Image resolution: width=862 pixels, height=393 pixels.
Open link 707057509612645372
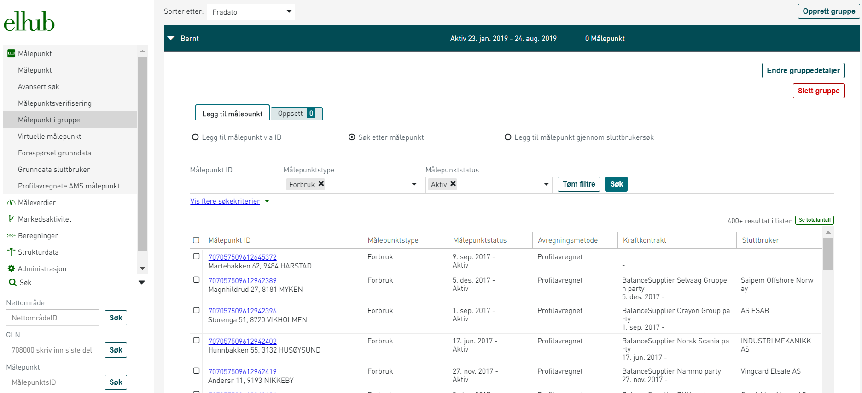pos(242,257)
